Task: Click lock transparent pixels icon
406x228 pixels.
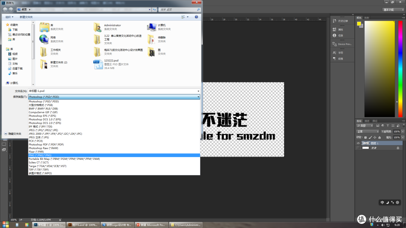Action: (365, 137)
